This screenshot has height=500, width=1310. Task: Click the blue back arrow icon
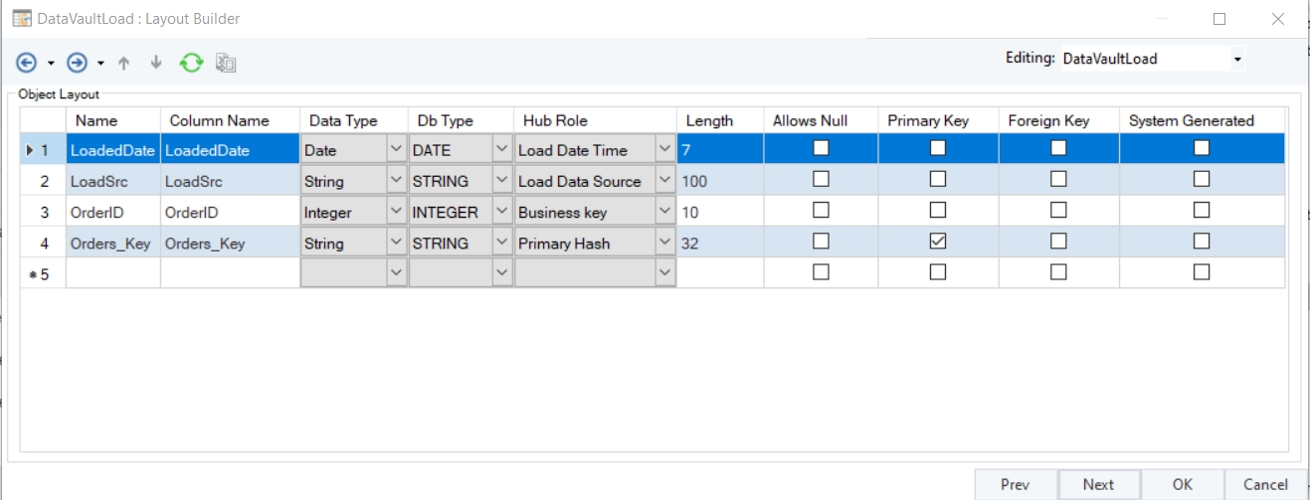[26, 64]
